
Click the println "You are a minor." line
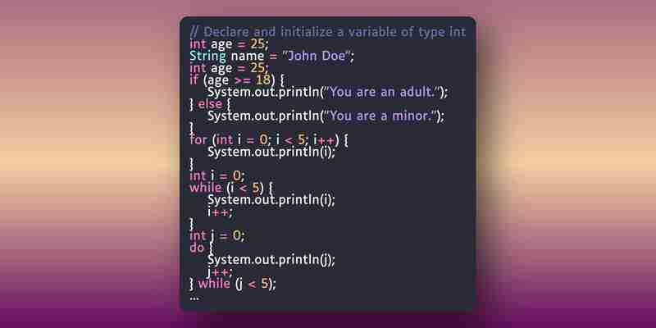pos(326,116)
